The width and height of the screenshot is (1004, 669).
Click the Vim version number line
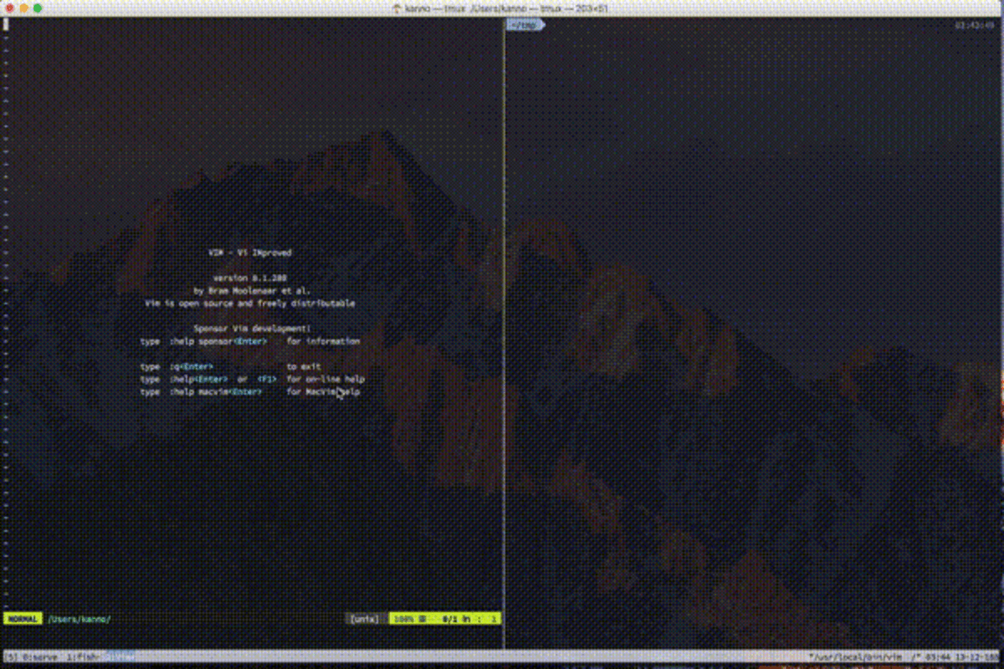coord(250,278)
